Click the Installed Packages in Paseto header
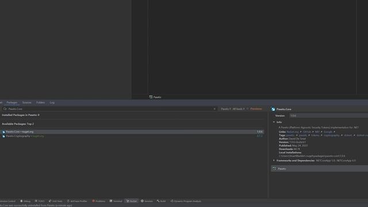The height and width of the screenshot is (207, 368). 21,115
